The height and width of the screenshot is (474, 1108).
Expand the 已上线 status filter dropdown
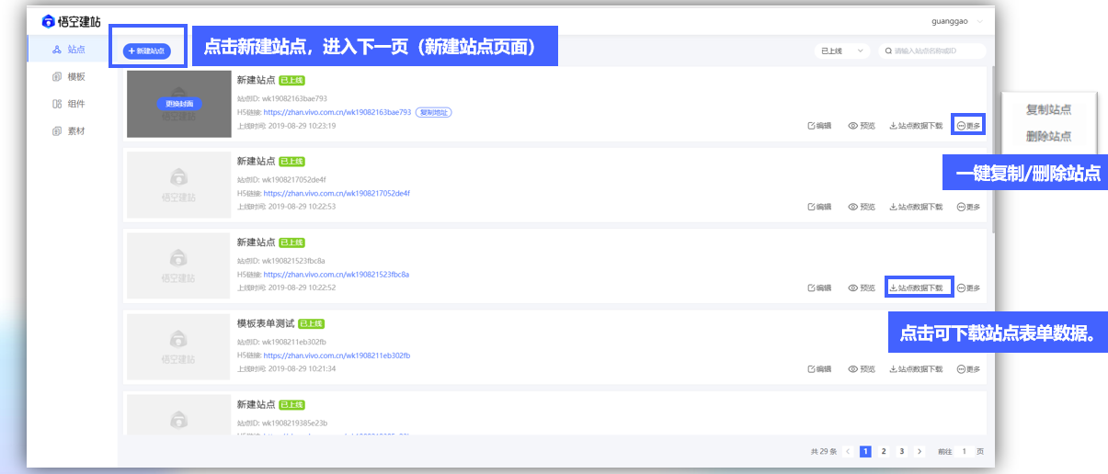click(x=841, y=51)
